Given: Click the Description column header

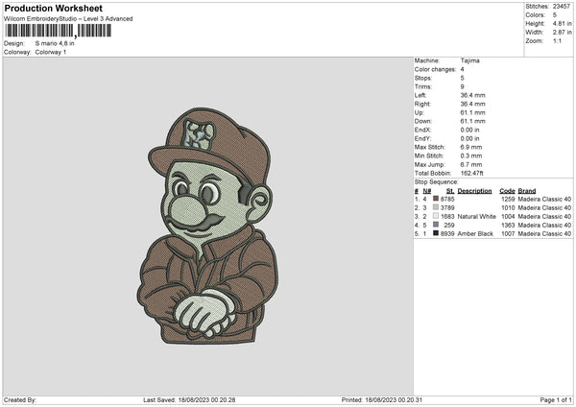Looking at the screenshot, I should coord(474,190).
